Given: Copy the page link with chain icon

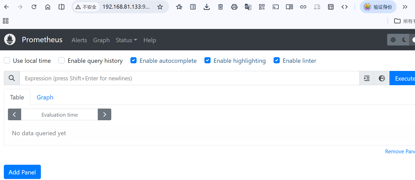Looking at the screenshot, I should pyautogui.click(x=303, y=7).
